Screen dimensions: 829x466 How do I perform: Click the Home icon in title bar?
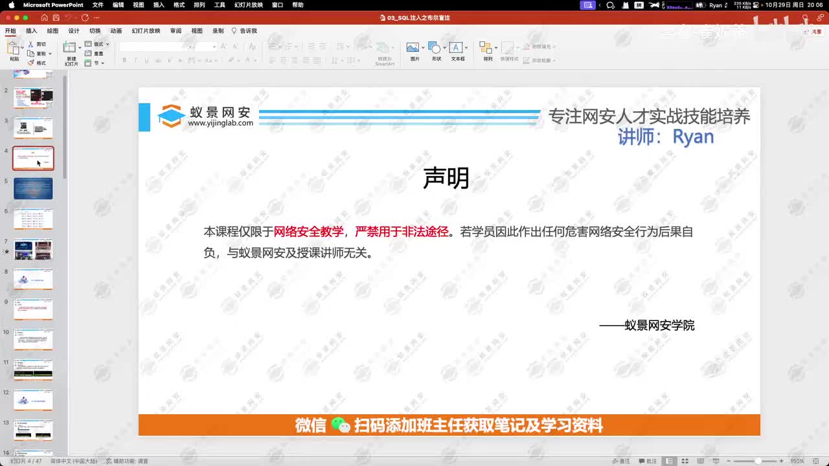click(x=45, y=17)
